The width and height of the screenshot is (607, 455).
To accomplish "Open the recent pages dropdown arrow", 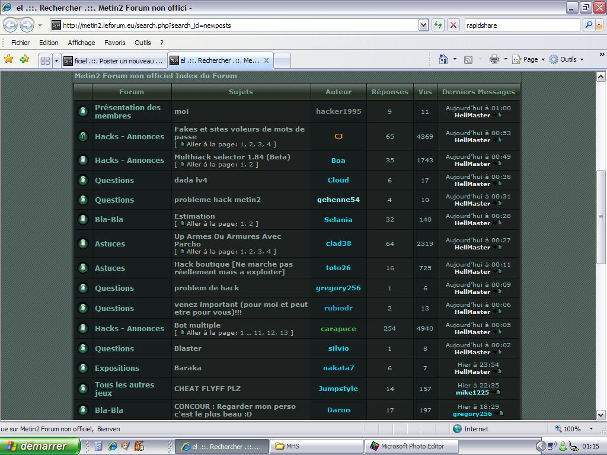I will (40, 25).
